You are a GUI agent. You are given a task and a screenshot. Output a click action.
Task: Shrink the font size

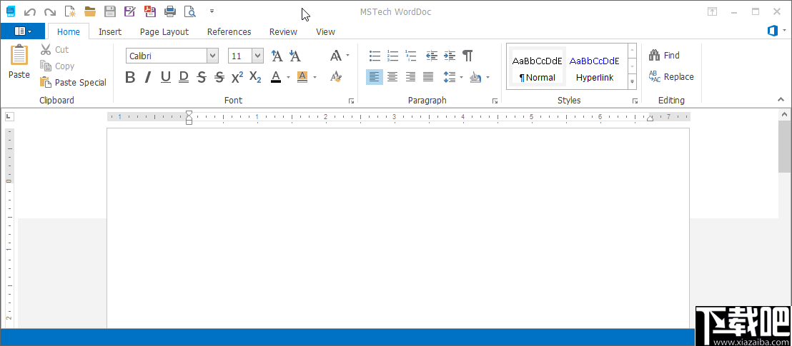(x=294, y=56)
